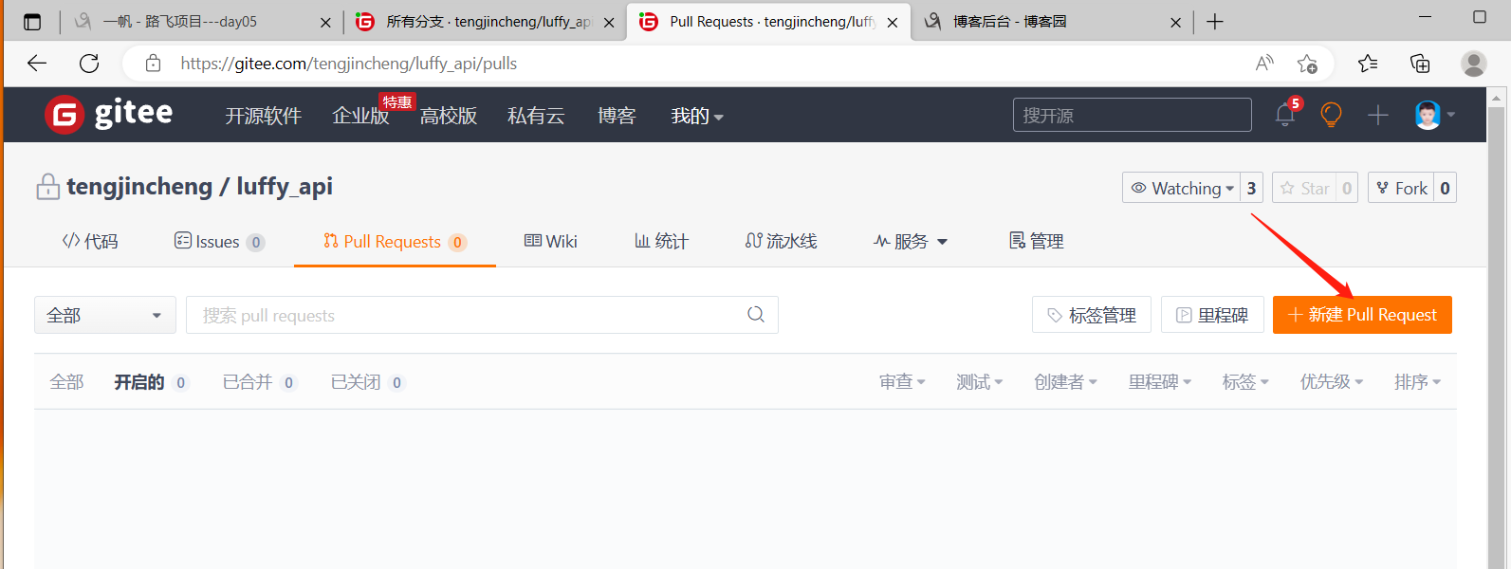Click the search magnifier in pull requests box
The width and height of the screenshot is (1511, 569).
click(x=756, y=315)
